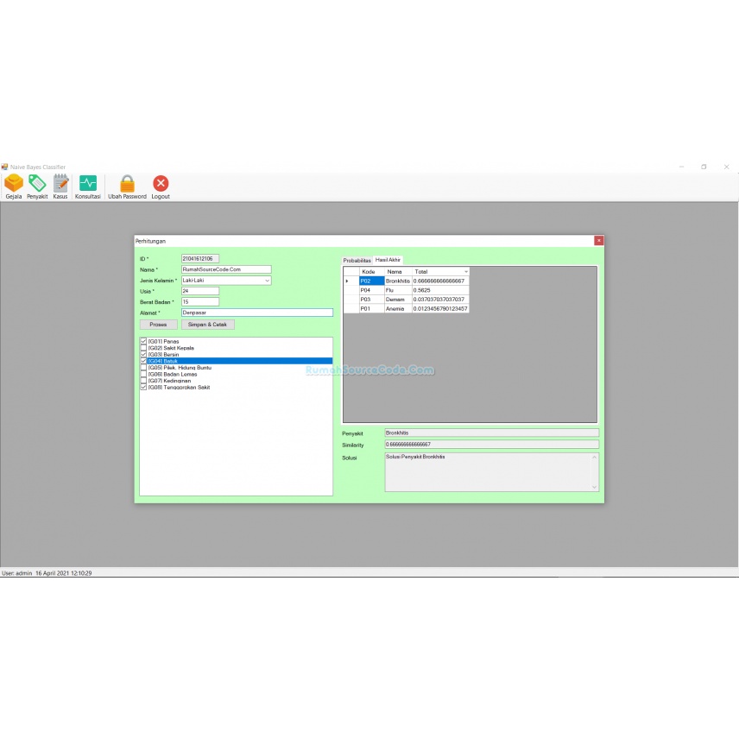This screenshot has width=739, height=739.
Task: Switch to the Probabilitas tab
Action: (x=357, y=260)
